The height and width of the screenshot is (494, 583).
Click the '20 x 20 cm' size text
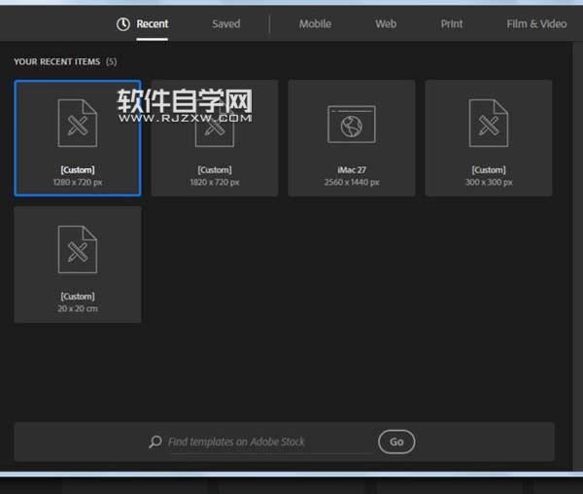[78, 308]
